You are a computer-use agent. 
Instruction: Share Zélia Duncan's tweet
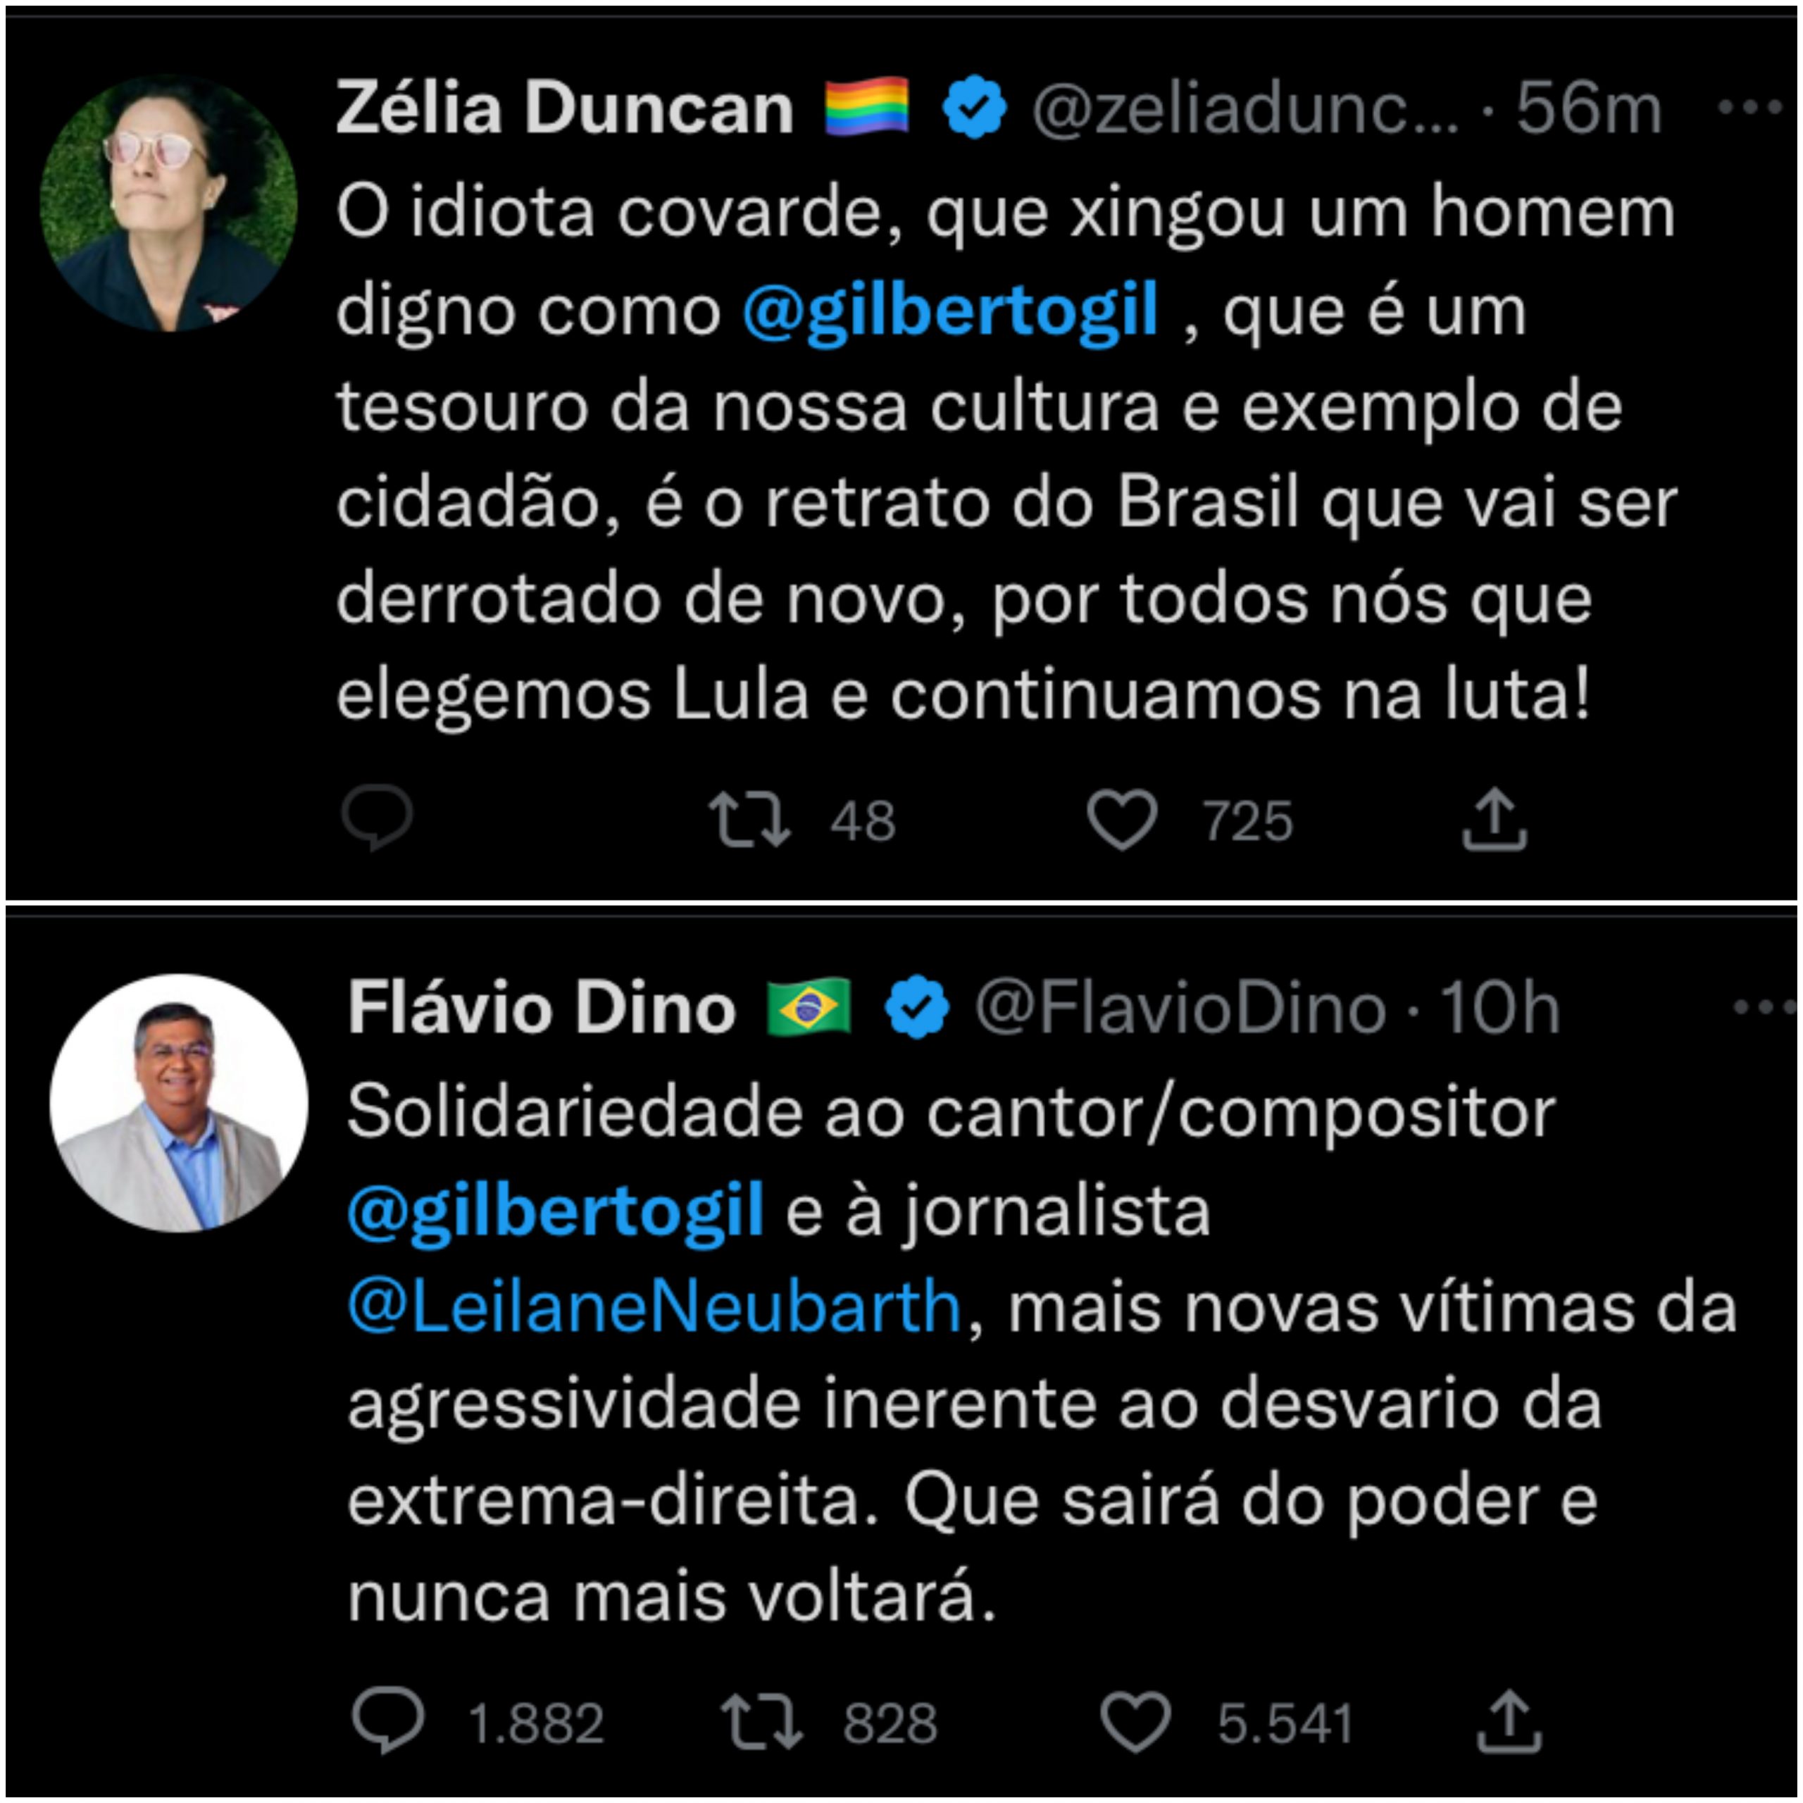[x=1494, y=818]
